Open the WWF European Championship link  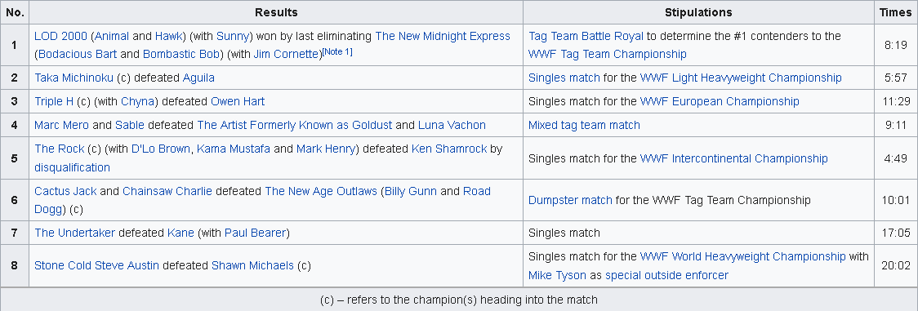coord(720,102)
